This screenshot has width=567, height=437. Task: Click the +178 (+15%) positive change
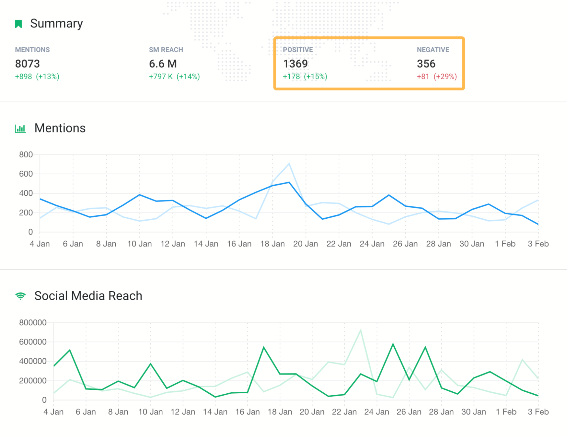(x=305, y=77)
